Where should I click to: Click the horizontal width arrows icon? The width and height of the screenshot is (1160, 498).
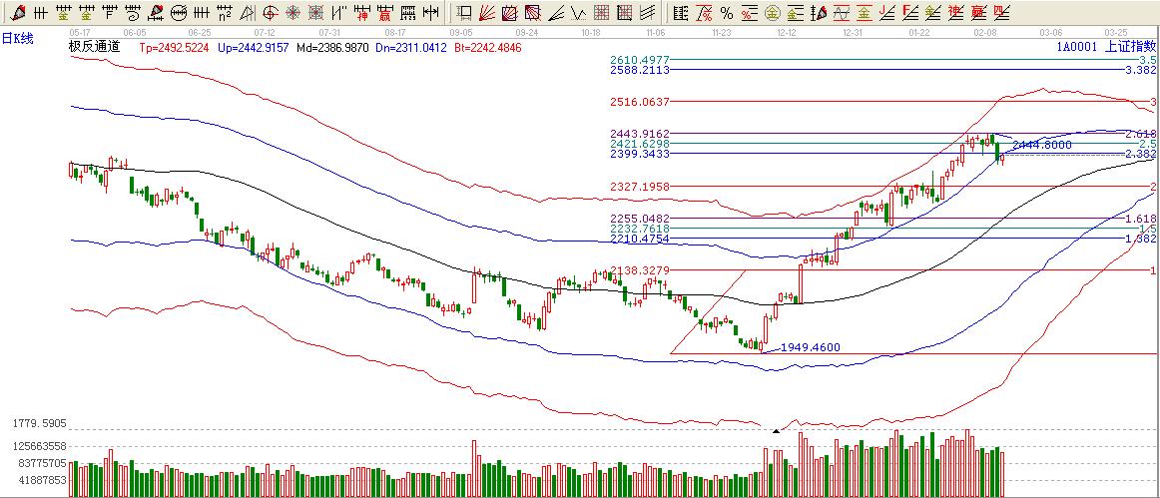pos(430,13)
